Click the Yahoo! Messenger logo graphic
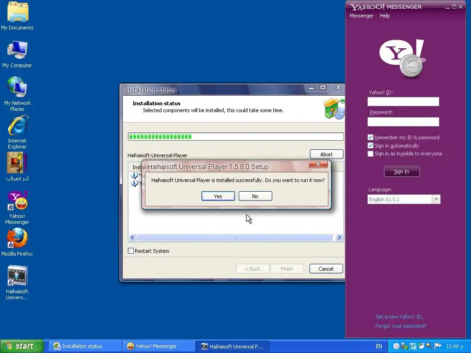The width and height of the screenshot is (471, 353). (x=402, y=58)
